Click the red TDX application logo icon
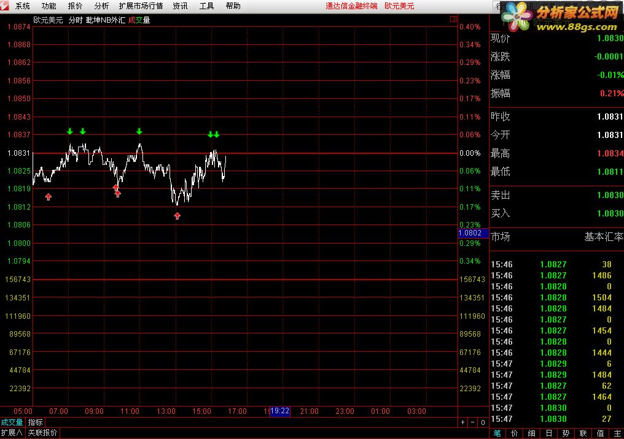This screenshot has height=439, width=624. [x=4, y=6]
